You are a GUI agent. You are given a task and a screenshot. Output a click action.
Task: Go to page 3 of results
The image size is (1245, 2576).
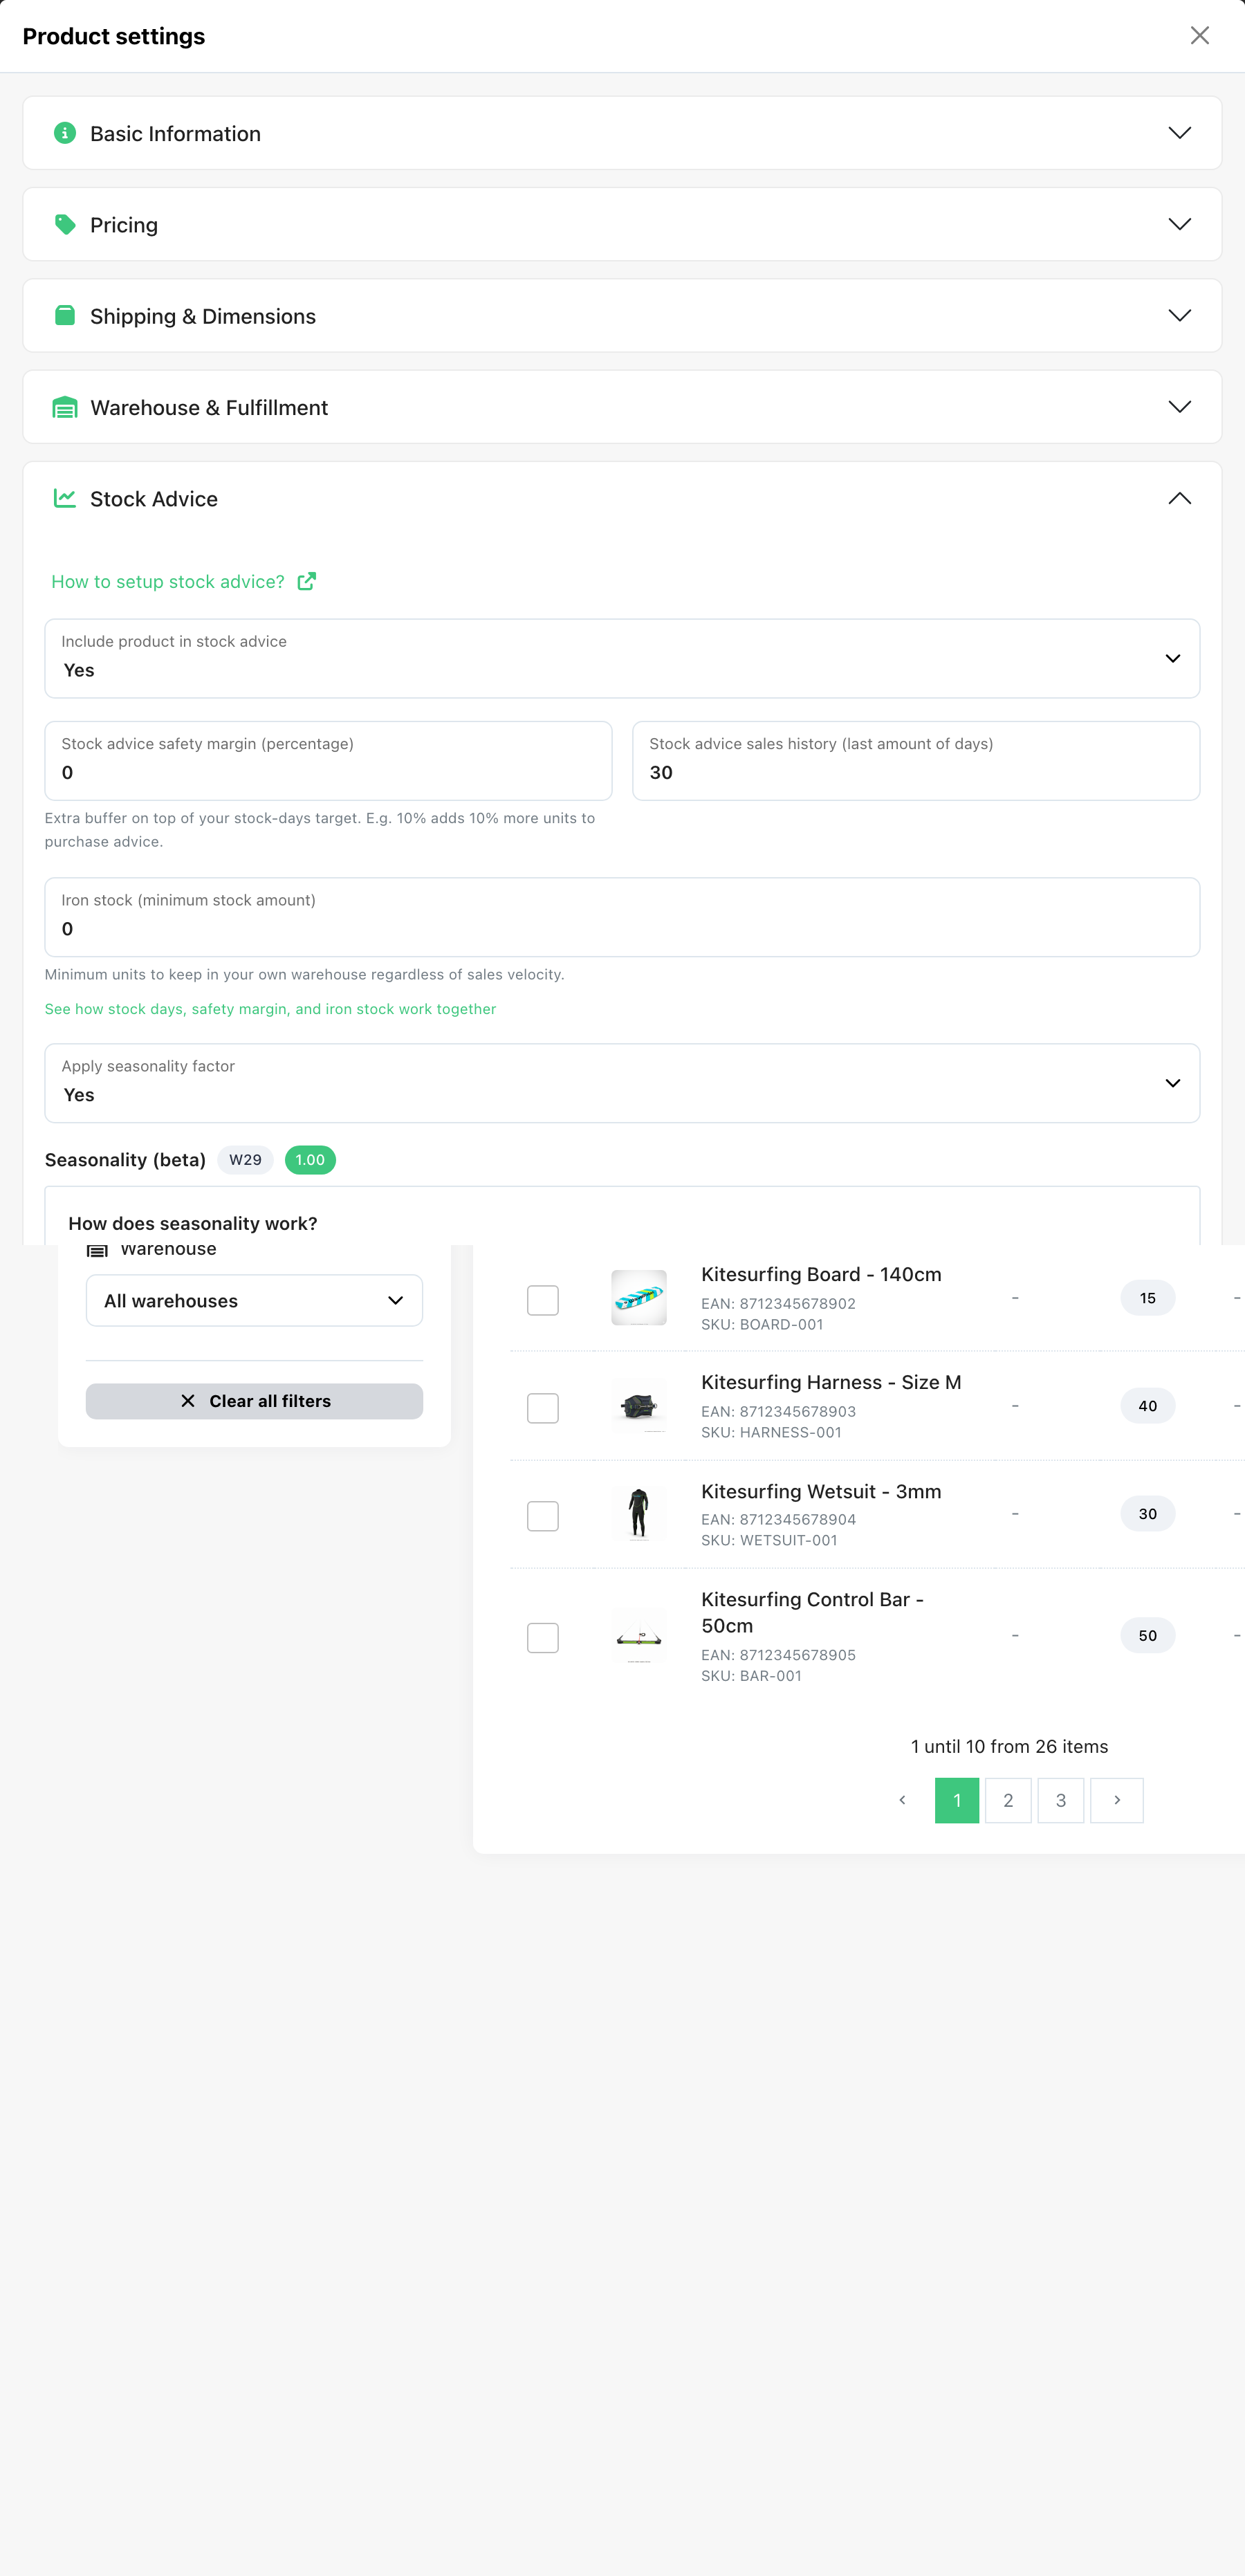pos(1061,1800)
